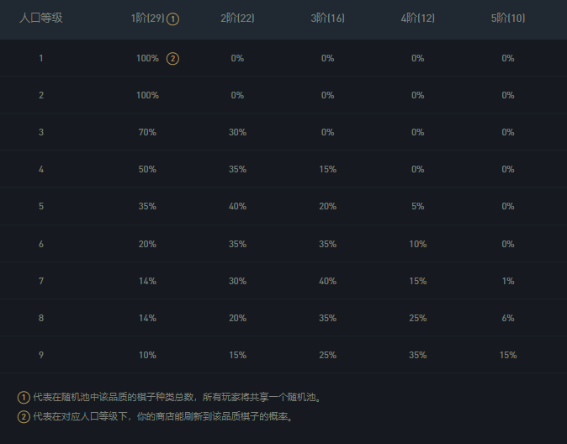Click footnote text about shop refresh probability
Viewport: 567px width, 444px height.
pos(162,416)
